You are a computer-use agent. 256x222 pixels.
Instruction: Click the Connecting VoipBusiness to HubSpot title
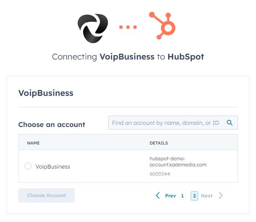click(128, 57)
